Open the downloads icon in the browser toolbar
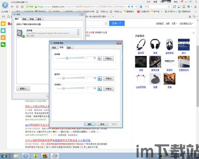Screen dimensions: 199x159 tap(195, 6)
